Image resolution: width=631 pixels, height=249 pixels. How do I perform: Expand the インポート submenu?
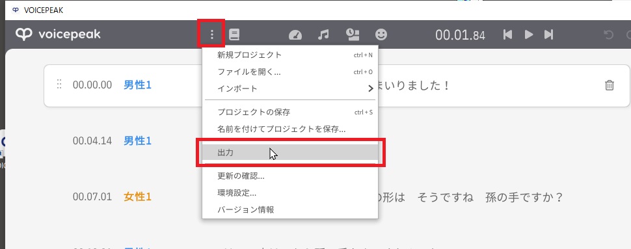(289, 88)
